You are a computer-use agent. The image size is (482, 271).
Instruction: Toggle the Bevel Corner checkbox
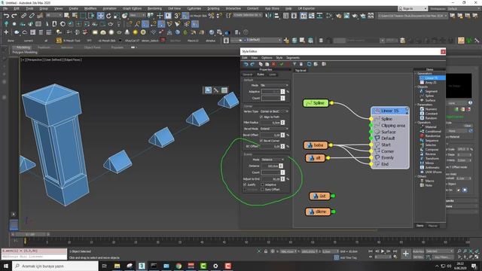261,141
